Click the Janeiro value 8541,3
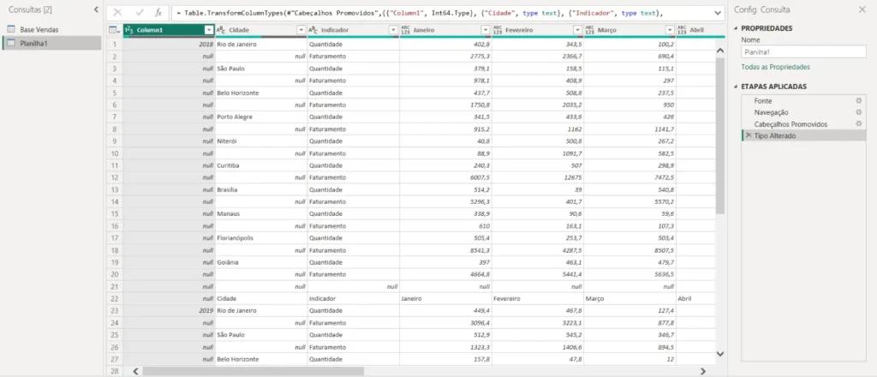 tap(445, 250)
